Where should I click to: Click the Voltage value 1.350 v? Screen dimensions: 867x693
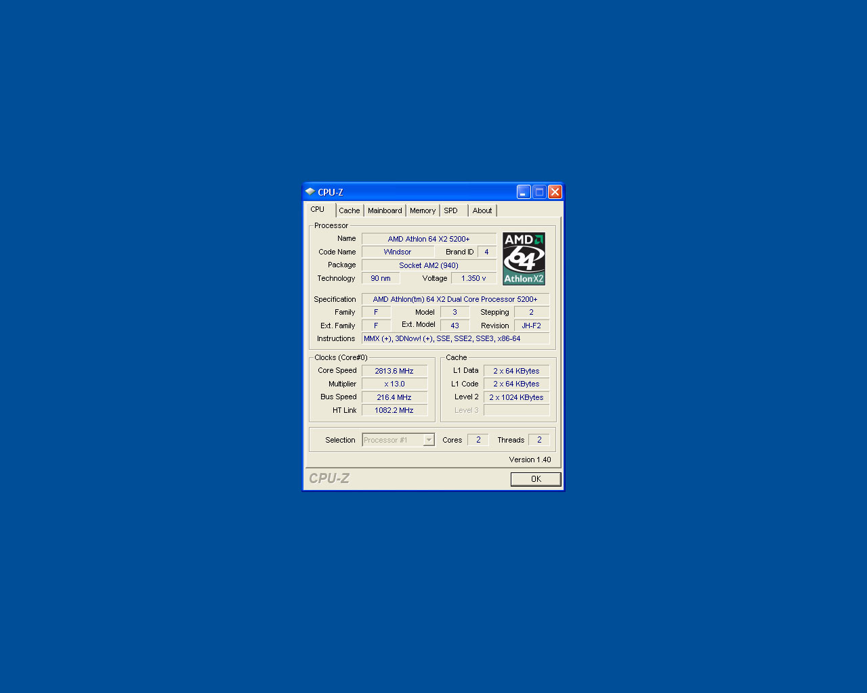473,278
